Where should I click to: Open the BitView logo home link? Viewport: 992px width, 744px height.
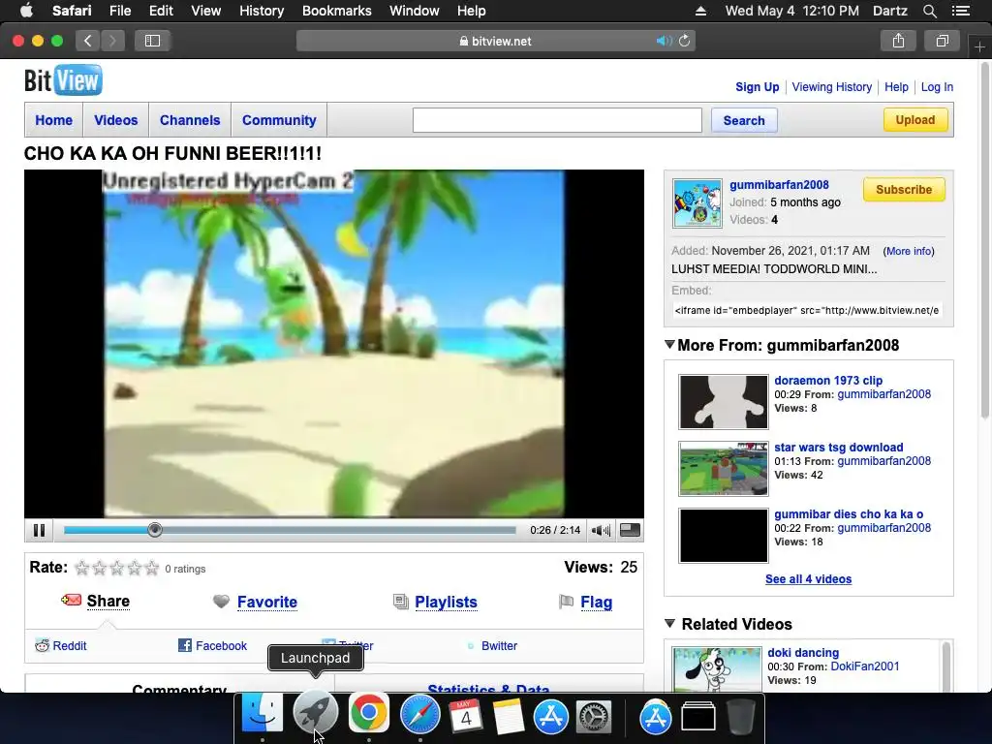tap(63, 80)
